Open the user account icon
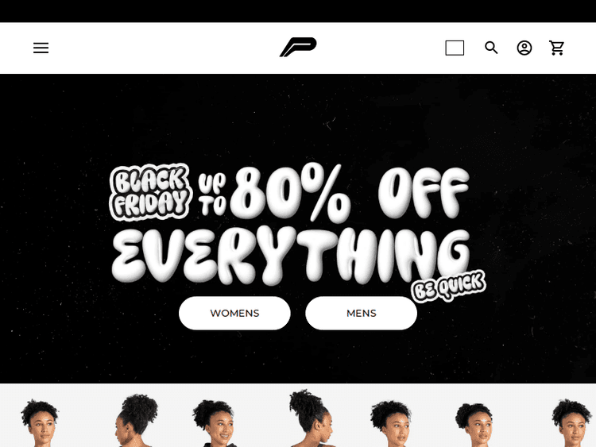Screen dimensions: 596x447 click(x=524, y=48)
